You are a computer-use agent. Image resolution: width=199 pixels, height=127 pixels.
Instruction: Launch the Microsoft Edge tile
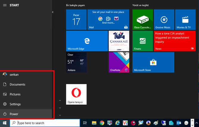point(87,41)
